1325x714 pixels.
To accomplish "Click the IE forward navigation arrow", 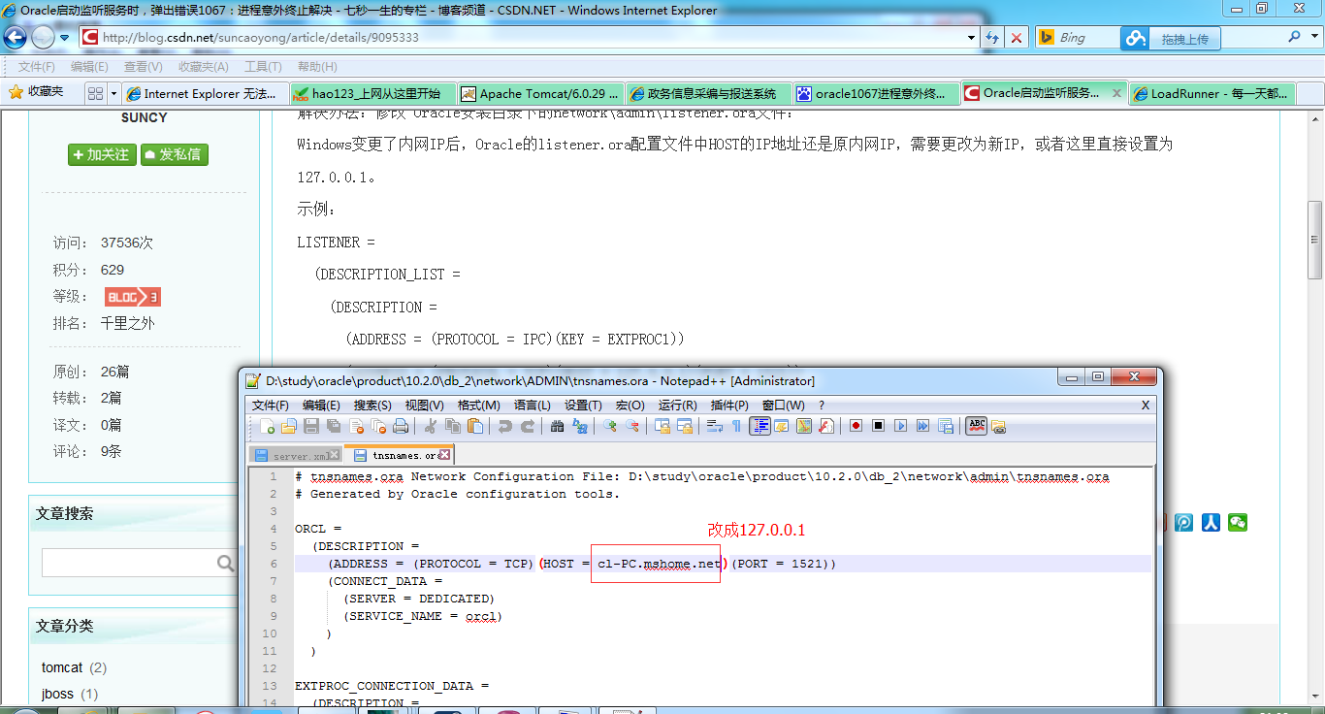I will (x=43, y=38).
